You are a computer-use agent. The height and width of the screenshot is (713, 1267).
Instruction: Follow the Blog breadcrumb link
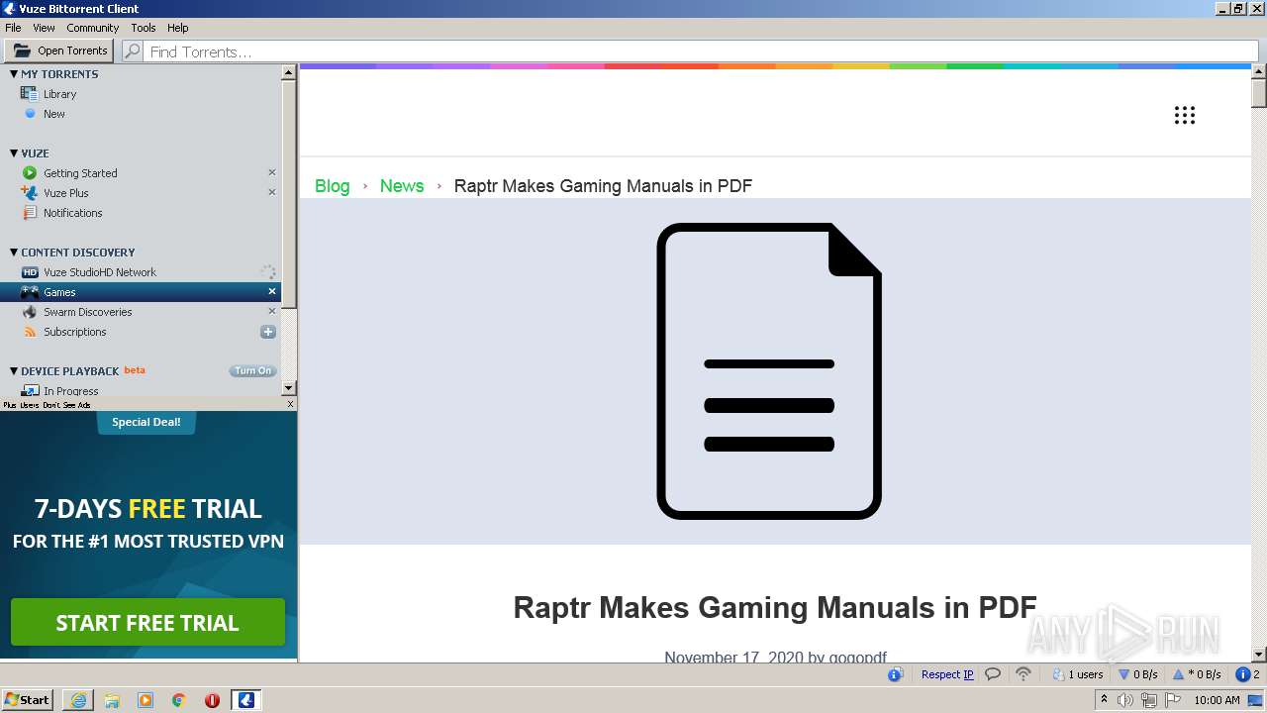coord(332,186)
